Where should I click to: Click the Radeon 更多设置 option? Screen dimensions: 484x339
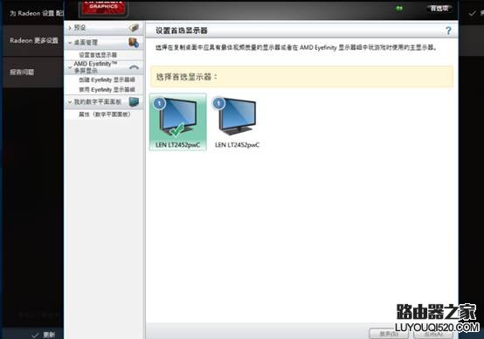pyautogui.click(x=34, y=40)
